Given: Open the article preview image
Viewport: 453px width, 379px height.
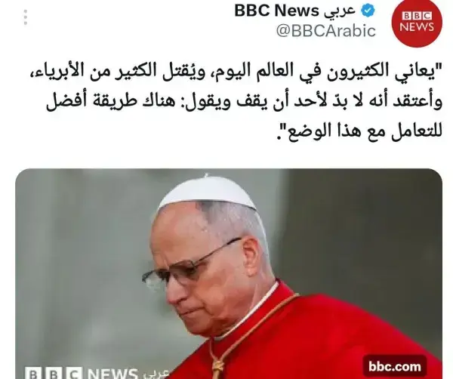Looking at the screenshot, I should pos(229,273).
